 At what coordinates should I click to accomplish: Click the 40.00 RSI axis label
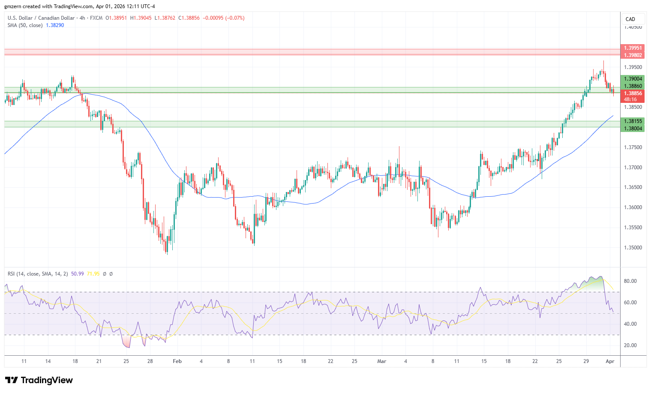[x=630, y=324]
